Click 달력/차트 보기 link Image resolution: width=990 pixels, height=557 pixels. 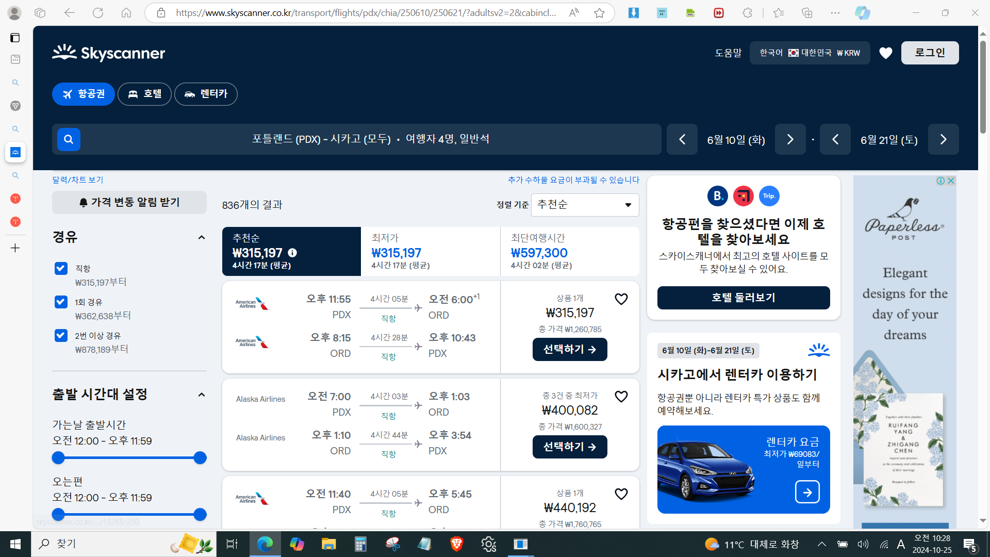click(78, 179)
